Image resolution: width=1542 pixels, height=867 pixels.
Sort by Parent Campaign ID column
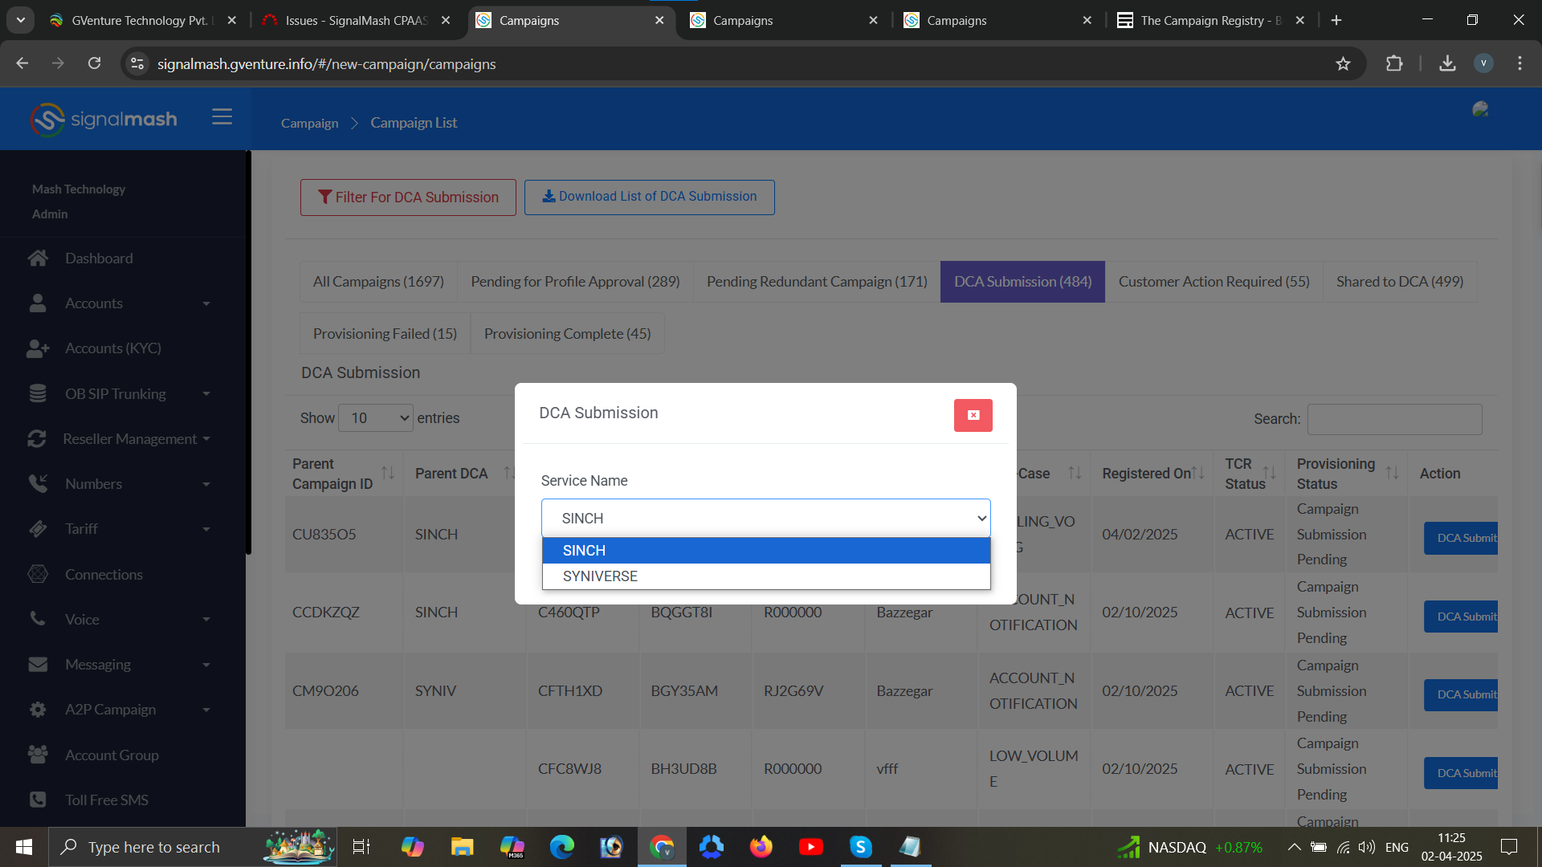tap(388, 474)
